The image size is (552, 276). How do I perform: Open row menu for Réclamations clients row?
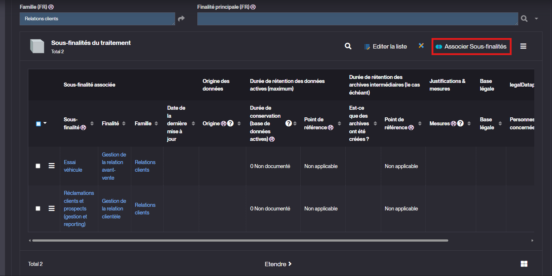(x=52, y=209)
